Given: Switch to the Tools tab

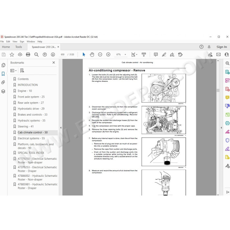Looking at the screenshot, I should [x=18, y=47].
